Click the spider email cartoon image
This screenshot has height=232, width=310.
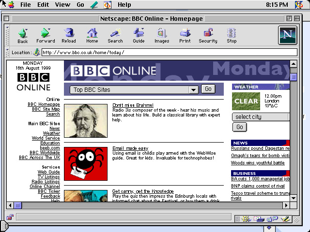coord(86,164)
